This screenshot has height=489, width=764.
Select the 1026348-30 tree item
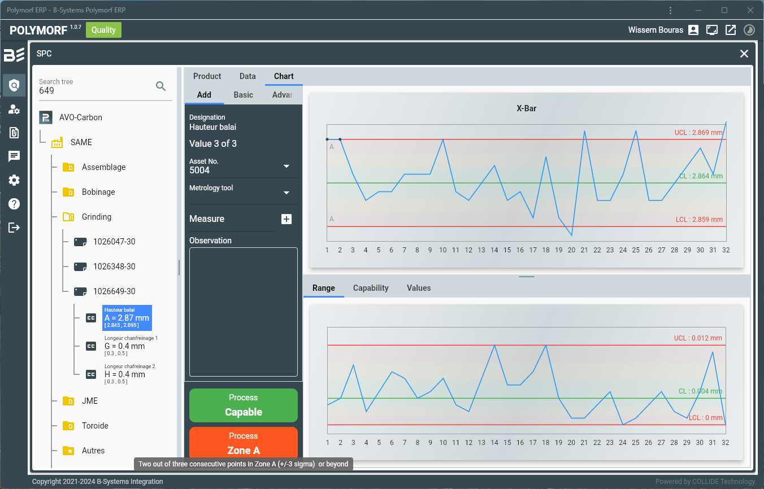pos(114,267)
